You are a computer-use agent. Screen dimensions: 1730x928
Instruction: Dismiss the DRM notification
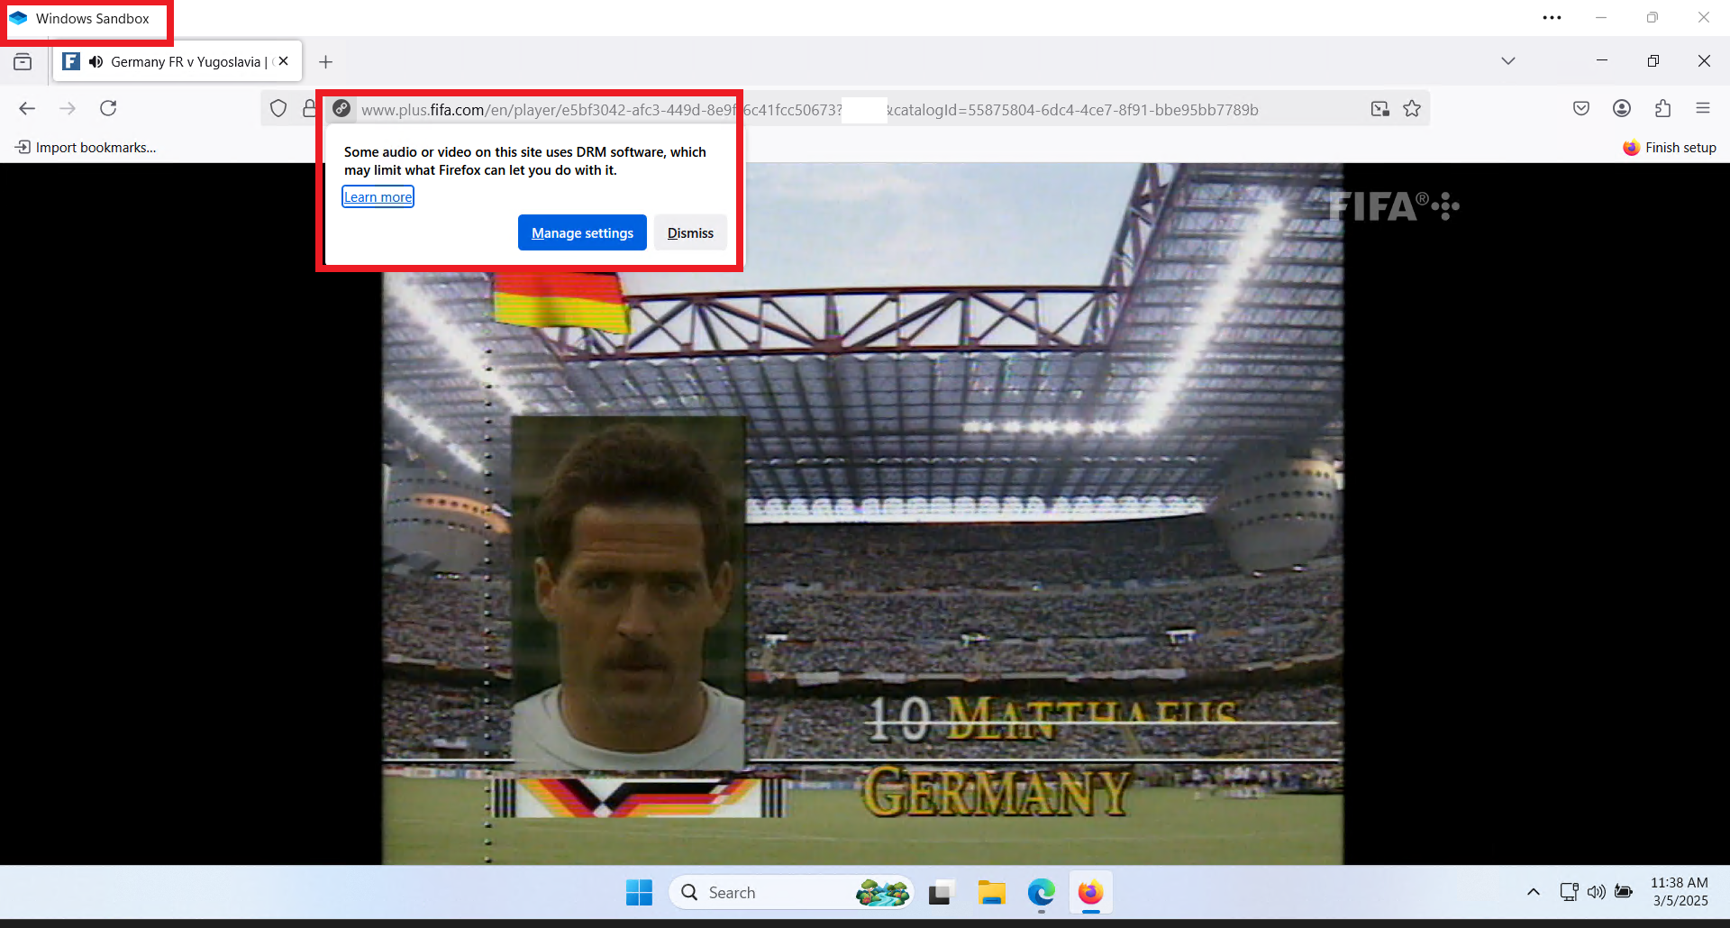point(690,232)
